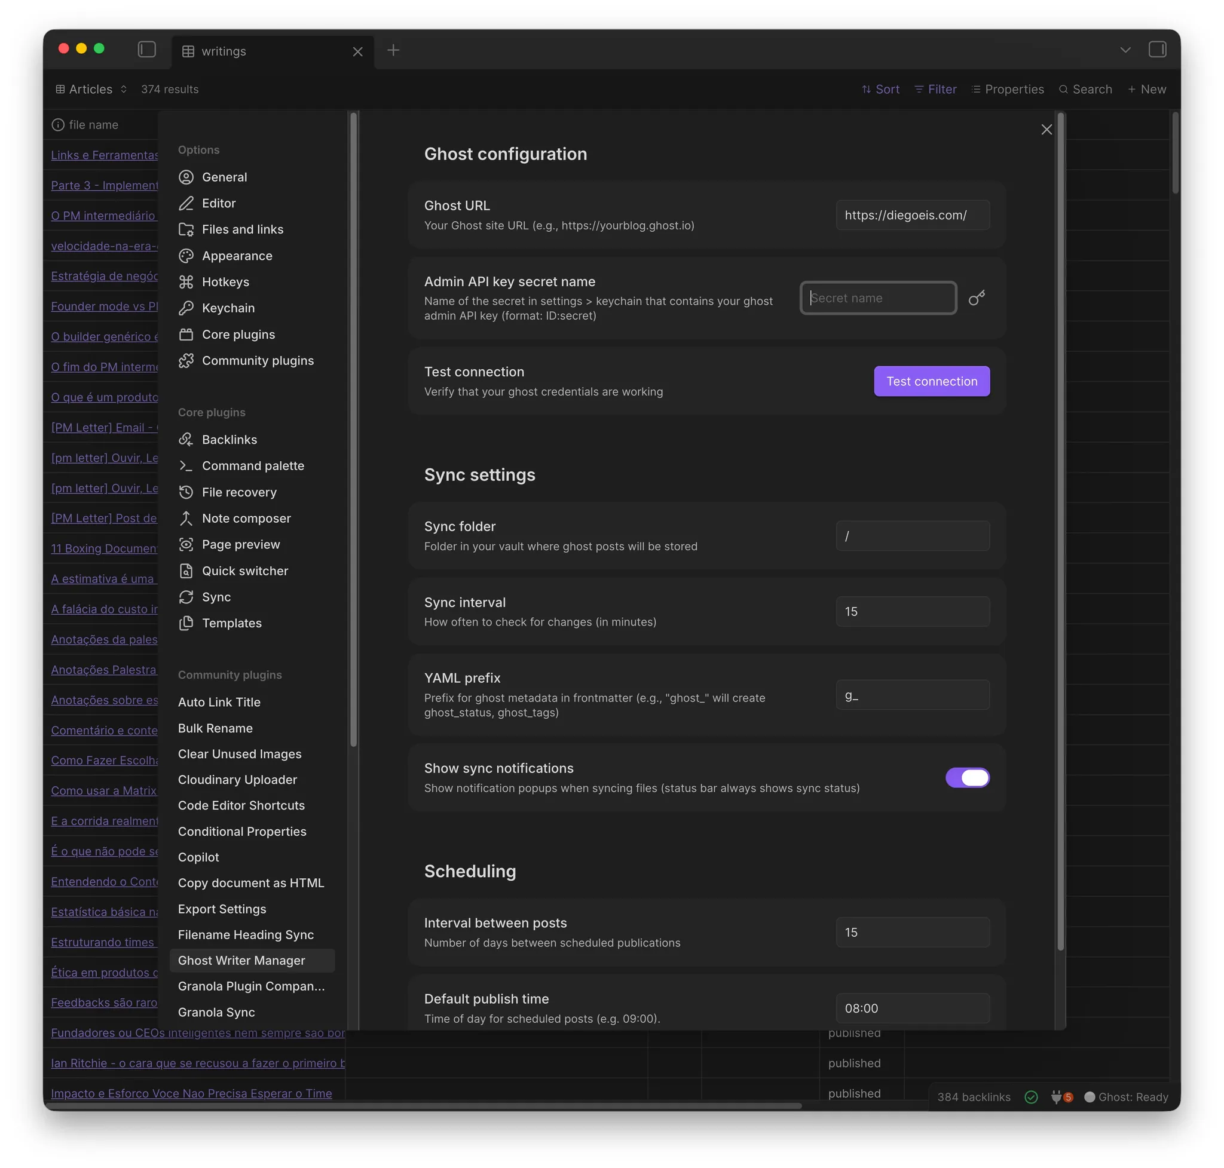Select Note composer plugin options
Image resolution: width=1224 pixels, height=1168 pixels.
pos(252,518)
